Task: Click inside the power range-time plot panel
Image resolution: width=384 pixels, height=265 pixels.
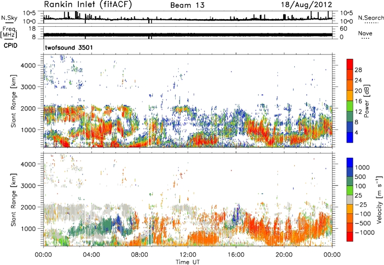Action: coord(188,101)
